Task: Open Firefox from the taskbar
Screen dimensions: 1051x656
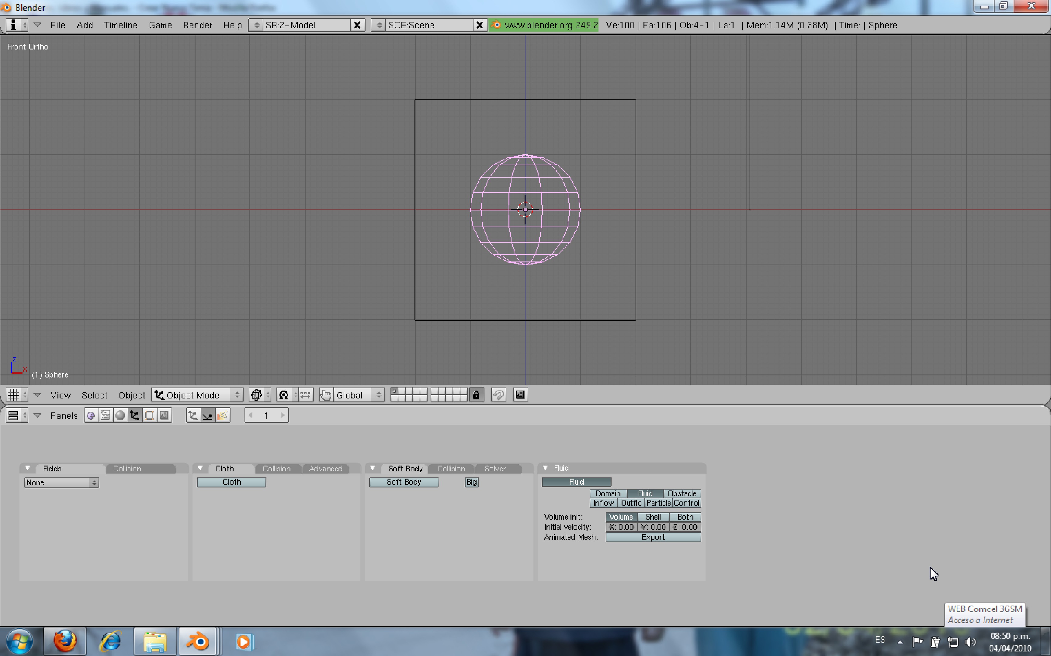Action: point(65,641)
